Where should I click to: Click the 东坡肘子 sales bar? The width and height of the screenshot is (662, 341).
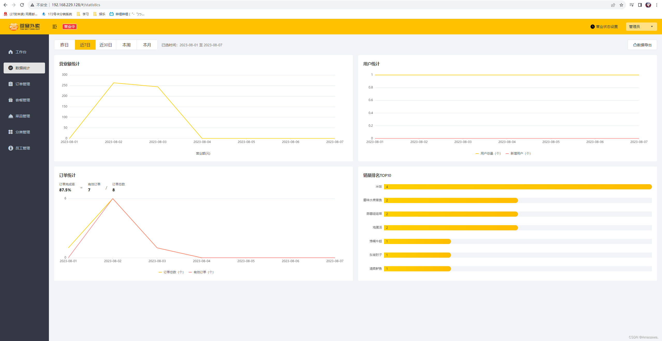[417, 255]
